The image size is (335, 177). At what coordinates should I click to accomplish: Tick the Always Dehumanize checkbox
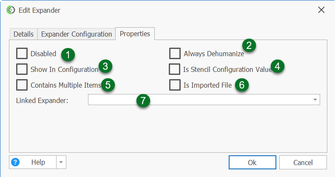coord(175,54)
